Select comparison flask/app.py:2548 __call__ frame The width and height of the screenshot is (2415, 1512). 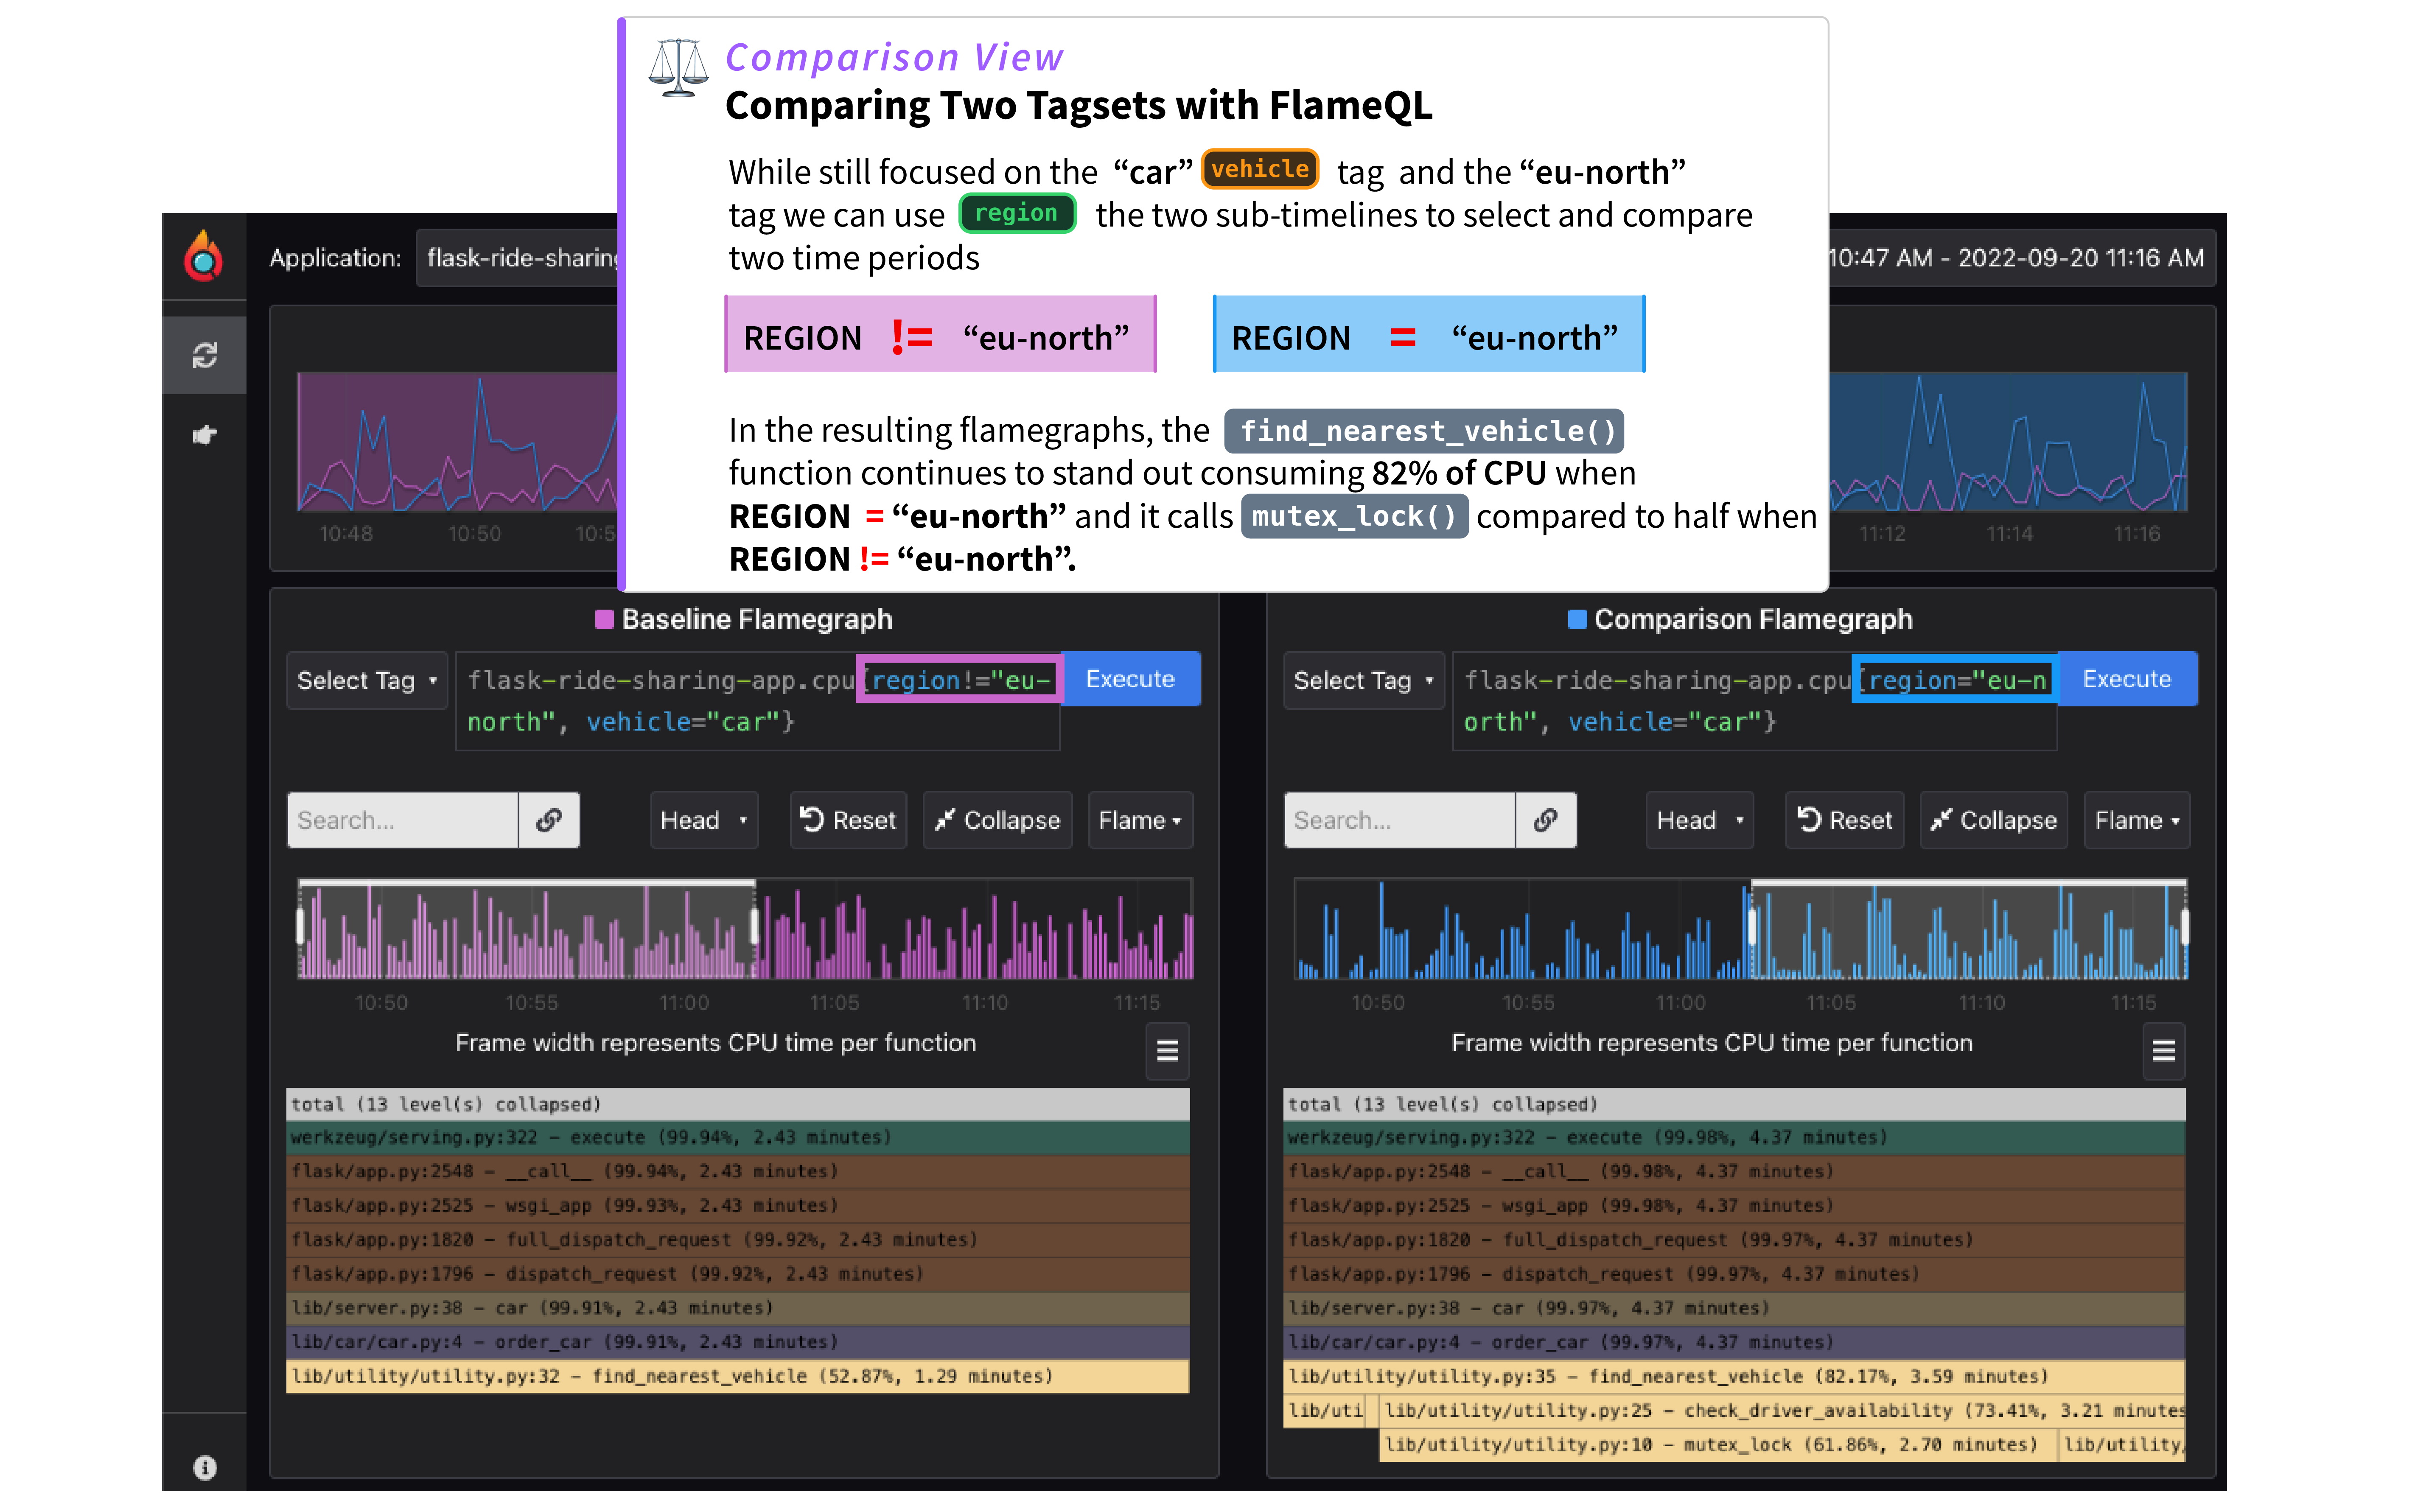(x=1734, y=1172)
